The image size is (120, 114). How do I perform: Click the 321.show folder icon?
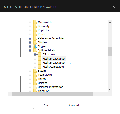tap(40, 54)
